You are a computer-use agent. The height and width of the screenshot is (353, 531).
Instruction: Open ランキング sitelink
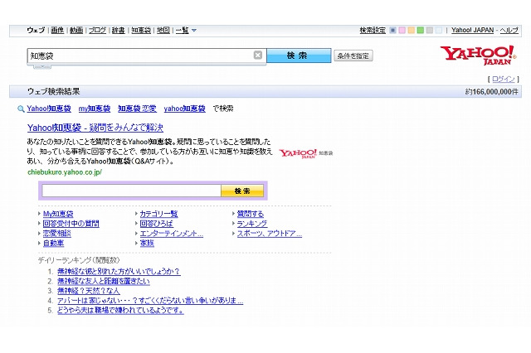(x=252, y=224)
